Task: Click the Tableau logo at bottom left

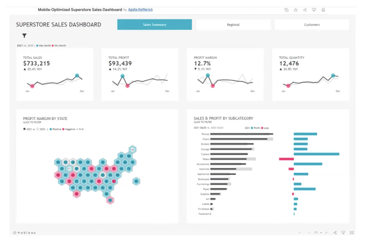Action: [x=25, y=232]
